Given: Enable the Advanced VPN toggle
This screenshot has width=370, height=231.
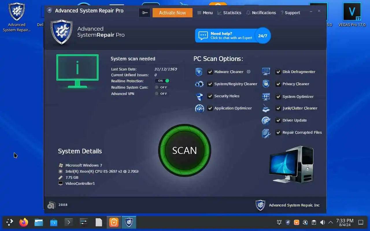Looking at the screenshot, I should coord(161,94).
